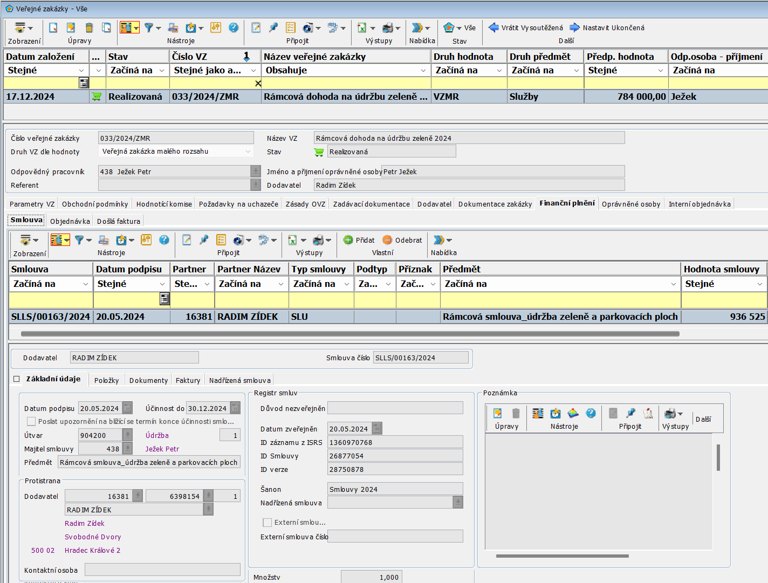768x583 pixels.
Task: Switch to the Dodavatel tab
Action: (x=434, y=204)
